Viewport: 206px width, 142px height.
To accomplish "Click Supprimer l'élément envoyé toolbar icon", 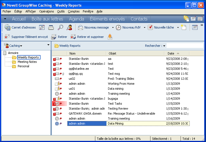I will 7,37.
